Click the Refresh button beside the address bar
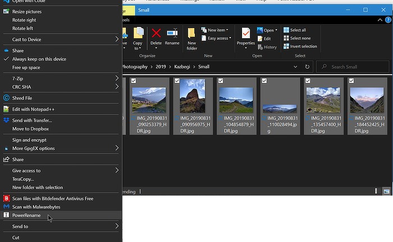This screenshot has width=393, height=242. 307,67
